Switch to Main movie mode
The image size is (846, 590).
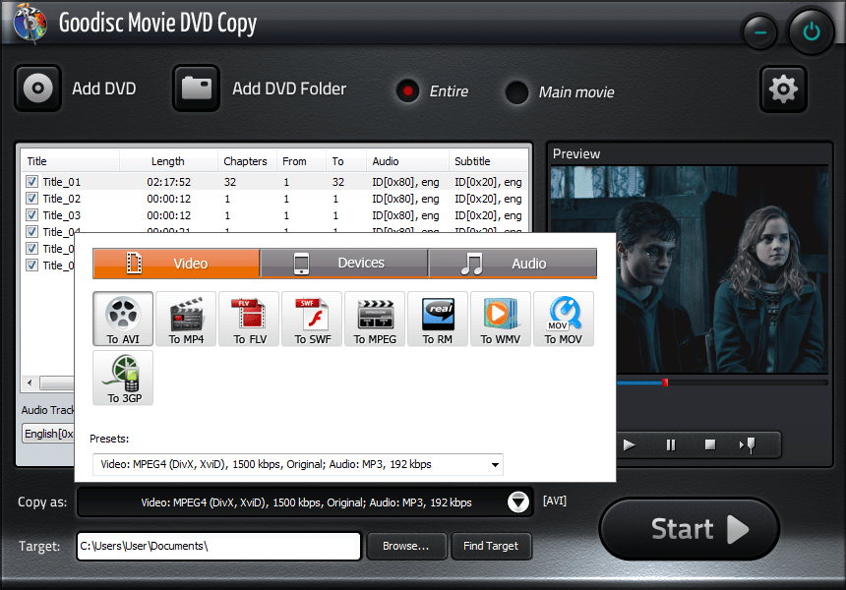516,92
